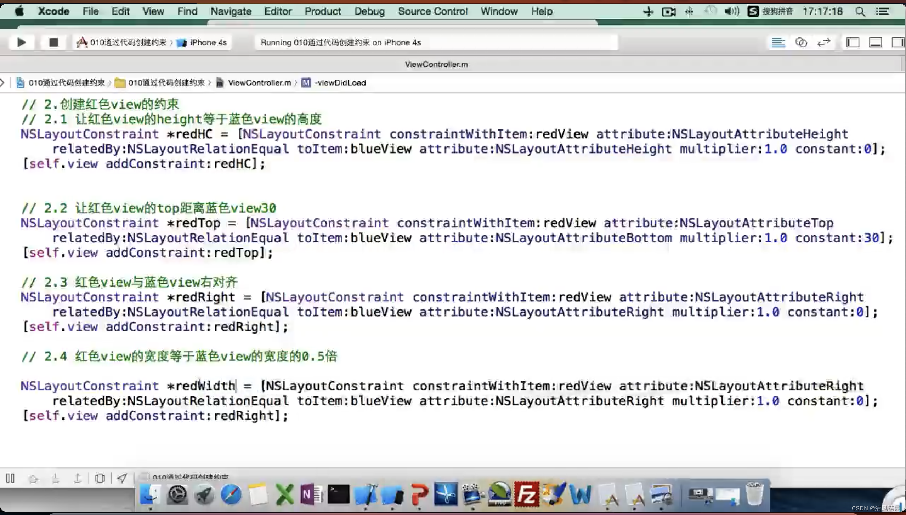Open the -viewDidLoad method breadcrumb

tap(334, 82)
